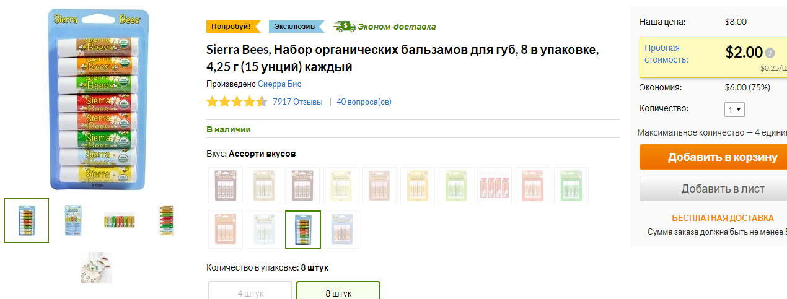This screenshot has width=787, height=299.
Task: Click the Пробная стоимость label
Action: [666, 54]
